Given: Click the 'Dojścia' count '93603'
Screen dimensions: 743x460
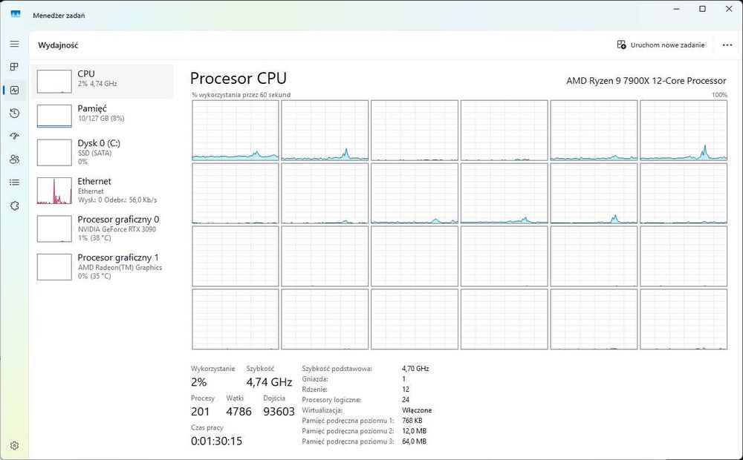Looking at the screenshot, I should pos(279,411).
